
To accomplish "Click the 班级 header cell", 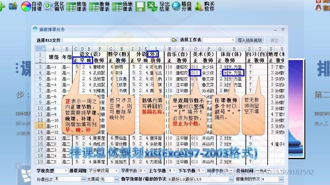I will pyautogui.click(x=54, y=57).
